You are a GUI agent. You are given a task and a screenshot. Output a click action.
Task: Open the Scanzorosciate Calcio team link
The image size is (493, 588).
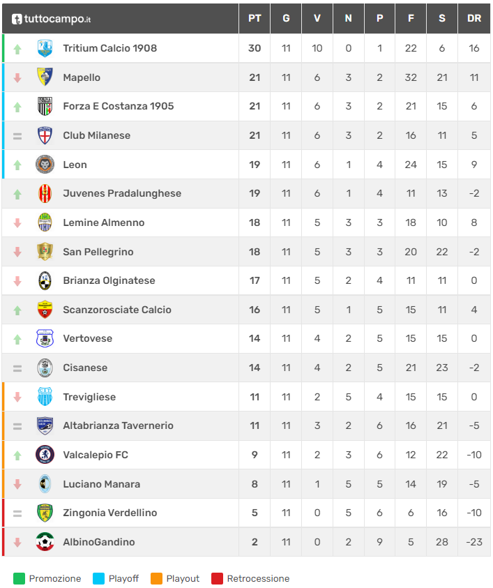117,310
